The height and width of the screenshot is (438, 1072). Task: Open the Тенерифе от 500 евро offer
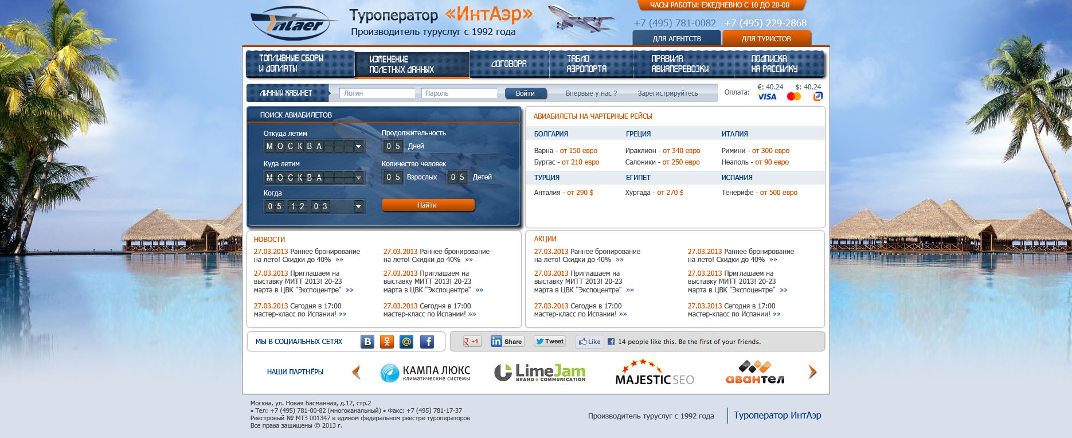760,193
